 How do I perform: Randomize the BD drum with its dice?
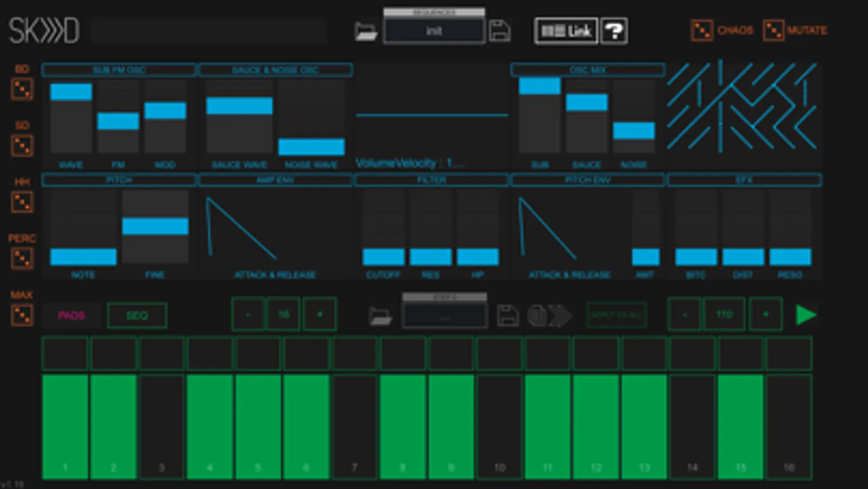(22, 89)
